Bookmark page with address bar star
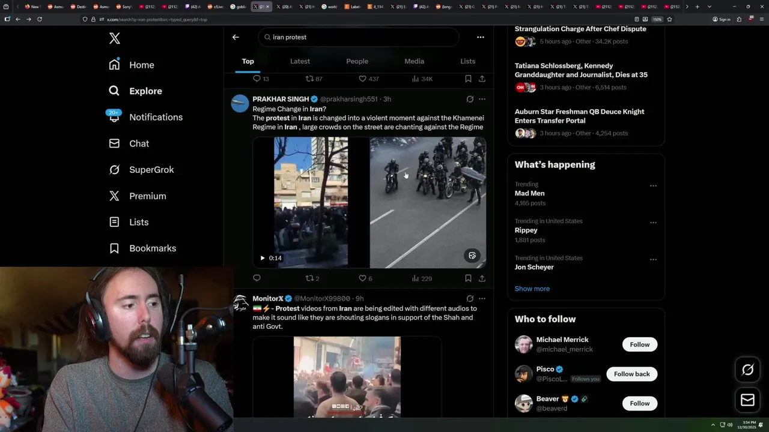 669,19
